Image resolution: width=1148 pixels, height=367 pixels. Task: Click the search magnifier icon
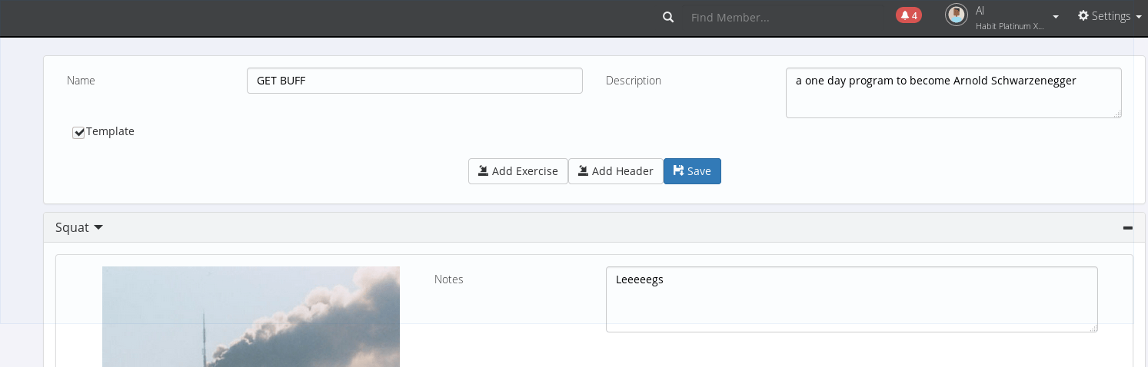(x=668, y=17)
